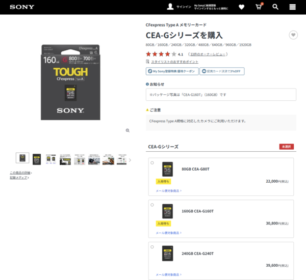Viewport: 306px width, 280px height.
Task: Select the 240GB CEA-G240T radio button
Action: point(152,247)
